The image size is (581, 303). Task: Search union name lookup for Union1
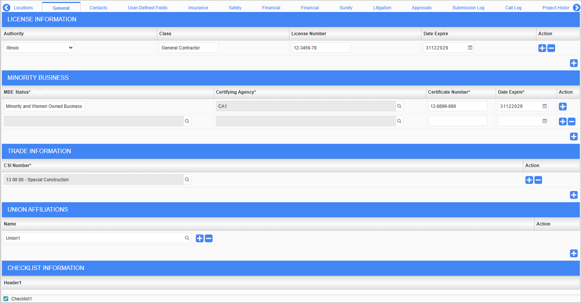[187, 238]
